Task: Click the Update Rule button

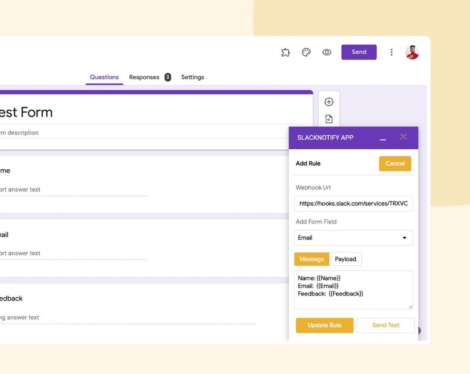Action: tap(324, 325)
